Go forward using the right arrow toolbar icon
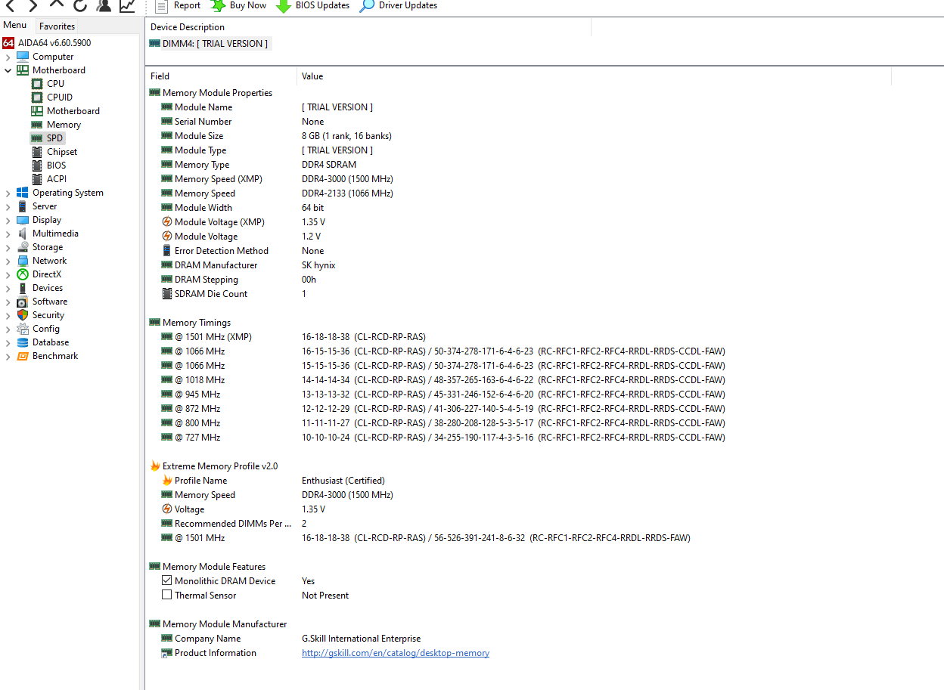Image resolution: width=944 pixels, height=690 pixels. tap(33, 5)
